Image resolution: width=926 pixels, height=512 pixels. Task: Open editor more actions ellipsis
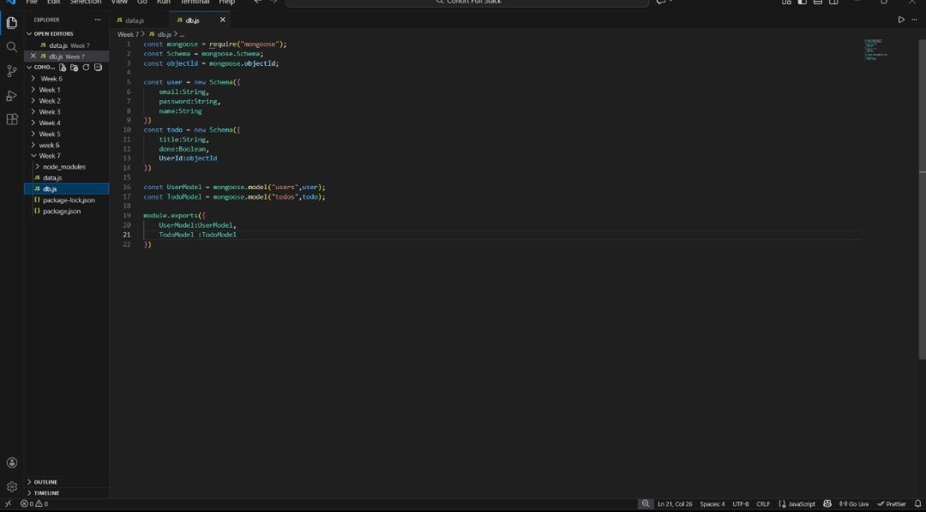914,20
